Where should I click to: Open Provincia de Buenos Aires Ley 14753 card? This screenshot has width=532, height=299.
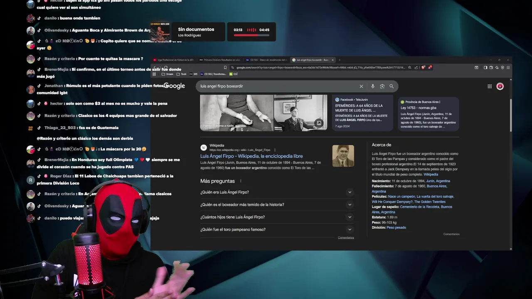pyautogui.click(x=429, y=113)
